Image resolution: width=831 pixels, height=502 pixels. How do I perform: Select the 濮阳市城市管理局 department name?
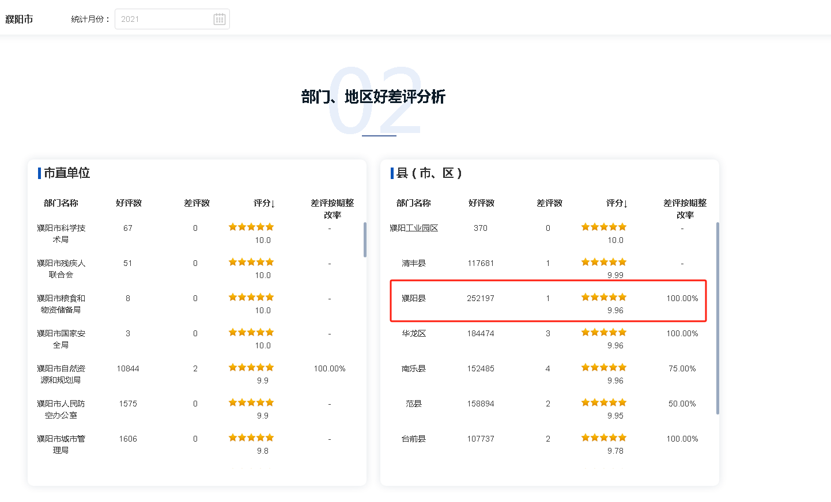(x=61, y=444)
